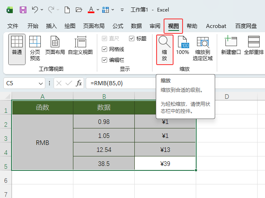The image size is (265, 198).
Task: Click the table grid icon in quick access toolbar
Action: 106,10
